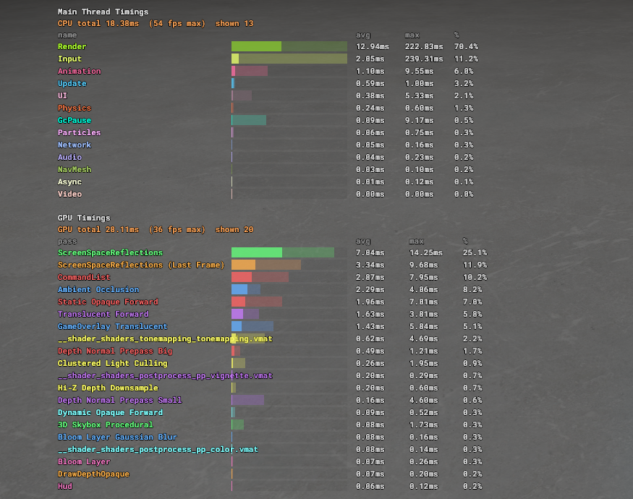Click the Static Opaque Forward label

pos(108,302)
